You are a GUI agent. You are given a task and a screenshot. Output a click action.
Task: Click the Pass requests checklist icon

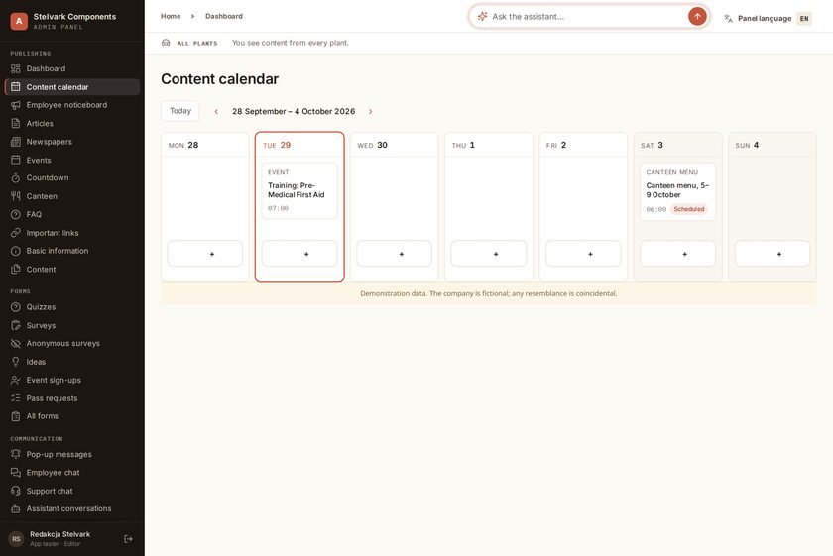16,398
